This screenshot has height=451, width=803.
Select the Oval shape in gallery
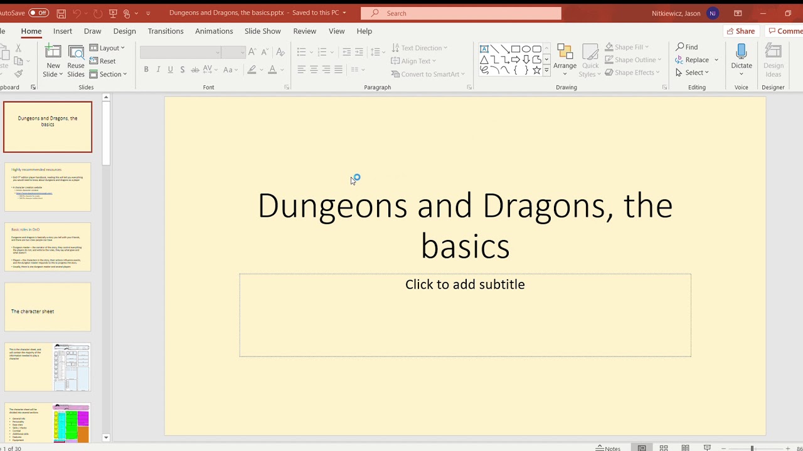click(526, 49)
